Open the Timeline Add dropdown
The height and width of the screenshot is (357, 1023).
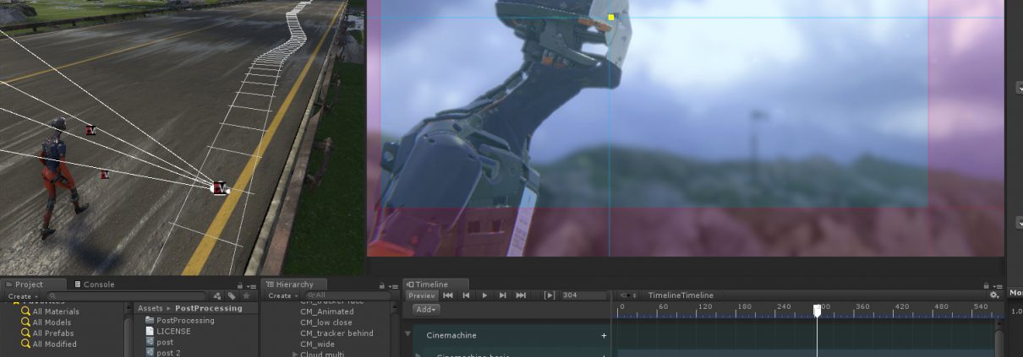pyautogui.click(x=426, y=310)
